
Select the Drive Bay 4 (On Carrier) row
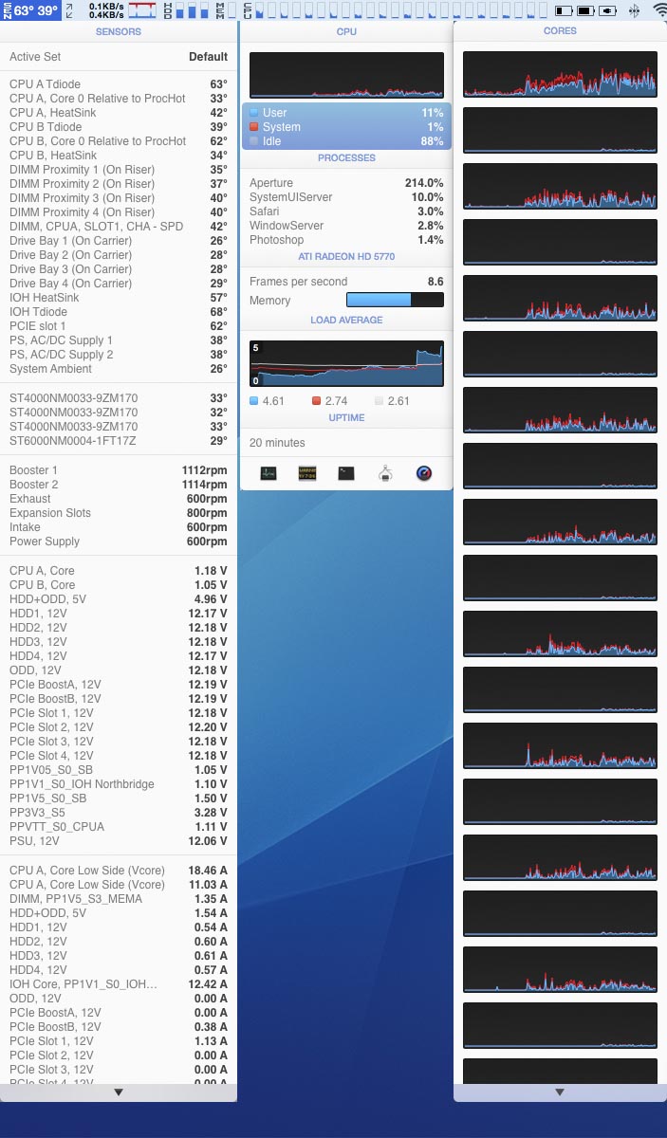pos(119,284)
